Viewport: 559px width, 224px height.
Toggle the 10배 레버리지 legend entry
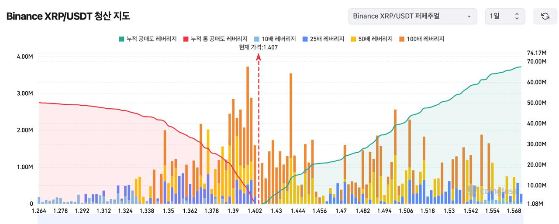(275, 39)
